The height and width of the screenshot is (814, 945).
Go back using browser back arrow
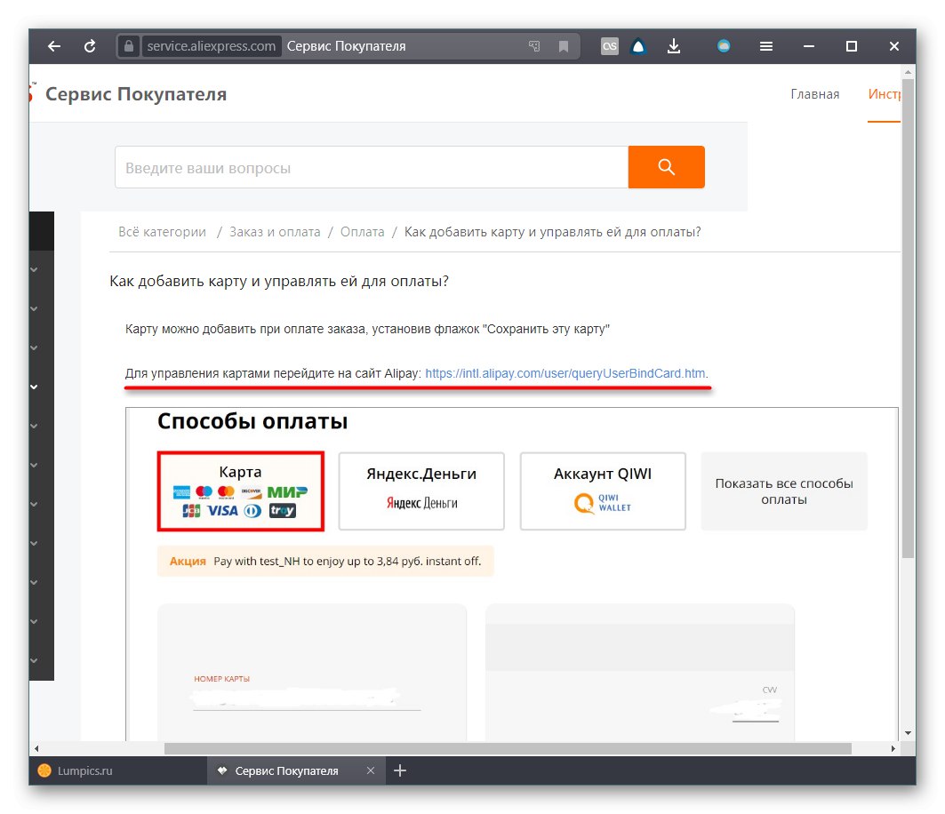point(54,46)
